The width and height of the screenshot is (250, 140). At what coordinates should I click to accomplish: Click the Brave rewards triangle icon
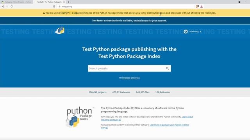pyautogui.click(x=202, y=7)
